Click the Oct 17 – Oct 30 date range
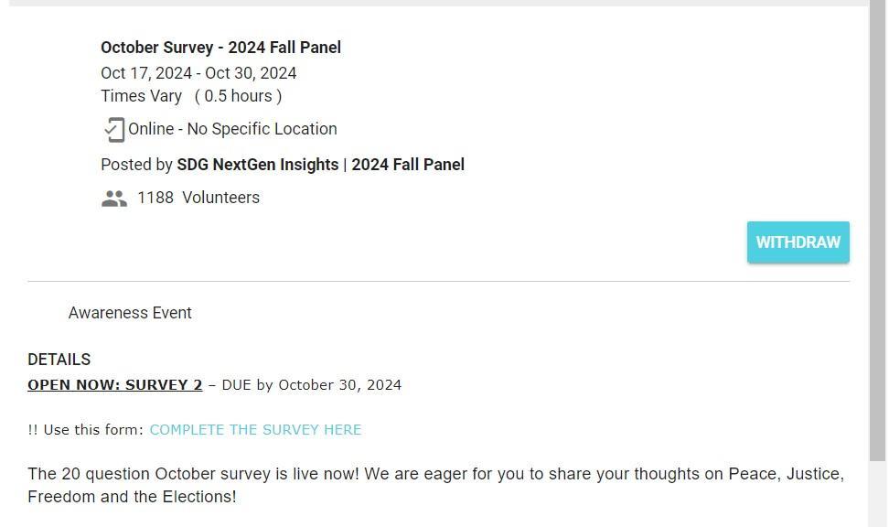This screenshot has width=889, height=527. click(x=198, y=73)
